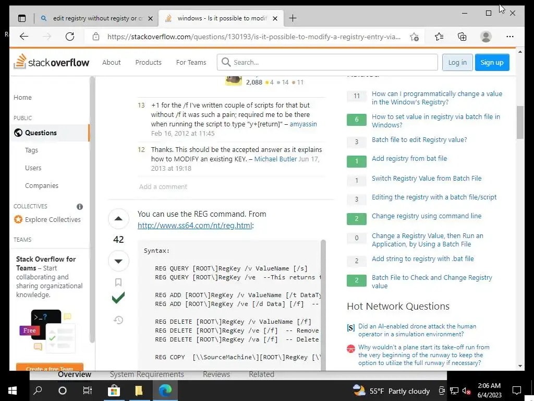Open the browser profile avatar

pos(486,37)
